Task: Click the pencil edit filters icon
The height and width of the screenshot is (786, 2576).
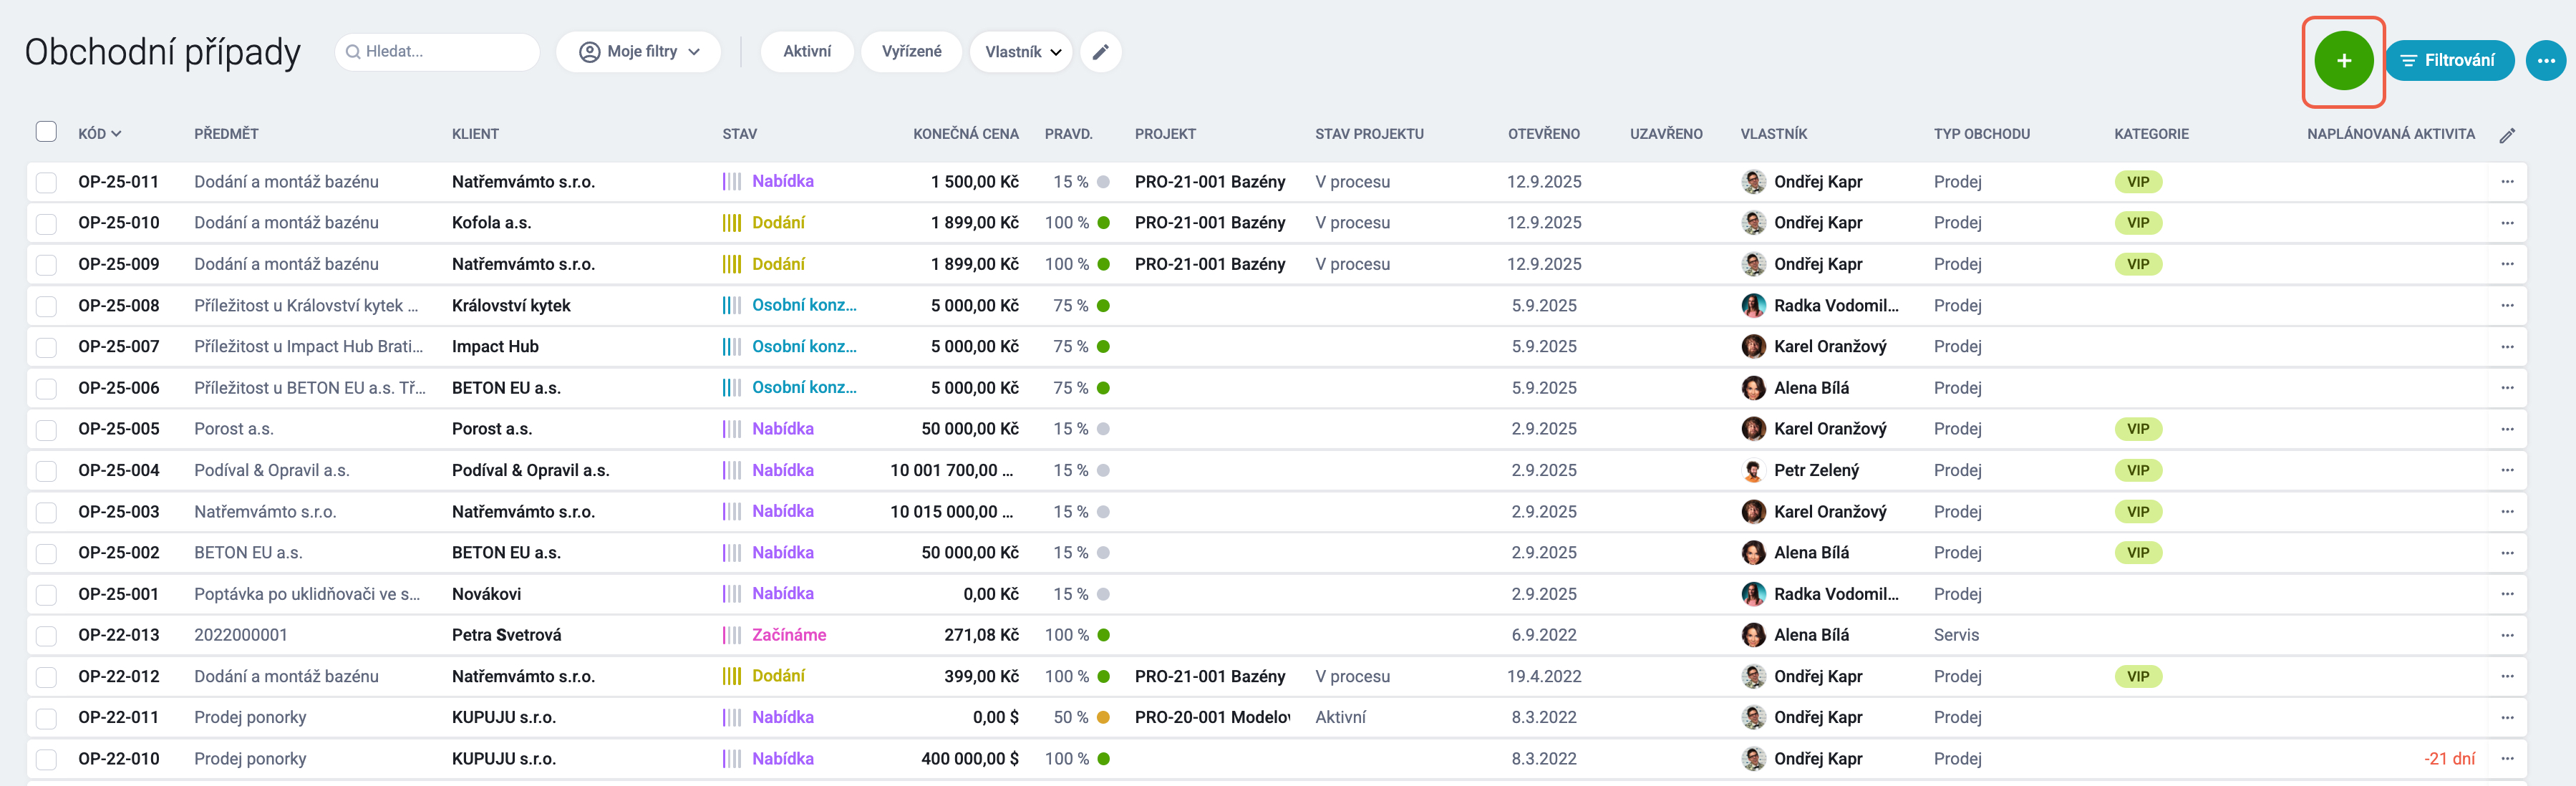Action: tap(1100, 52)
